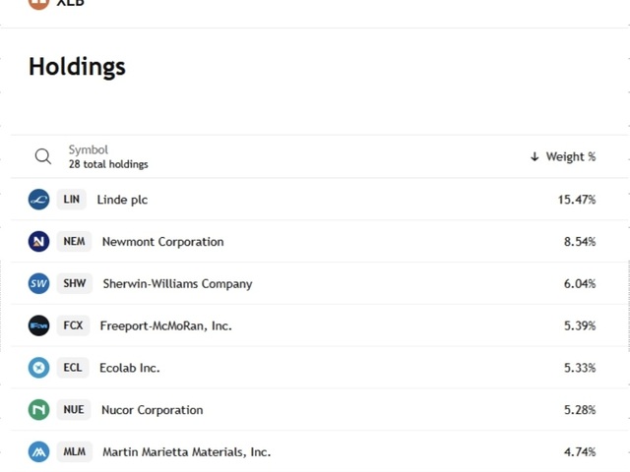Click the Newmont 8.54% weight value

click(x=579, y=242)
